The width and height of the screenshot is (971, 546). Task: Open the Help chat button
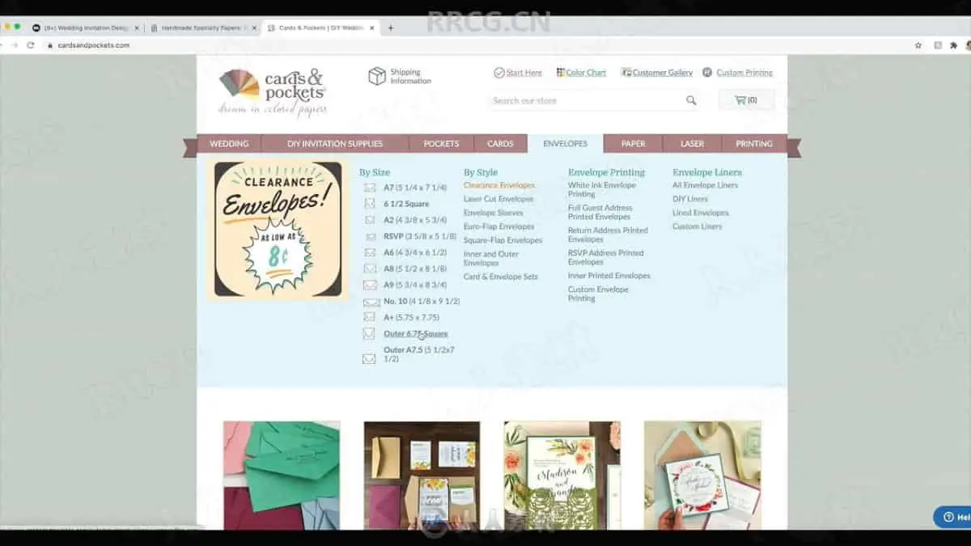[953, 517]
